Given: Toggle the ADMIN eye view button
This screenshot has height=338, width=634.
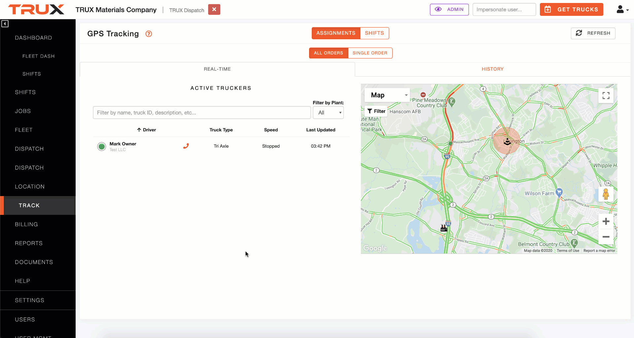Looking at the screenshot, I should tap(449, 10).
